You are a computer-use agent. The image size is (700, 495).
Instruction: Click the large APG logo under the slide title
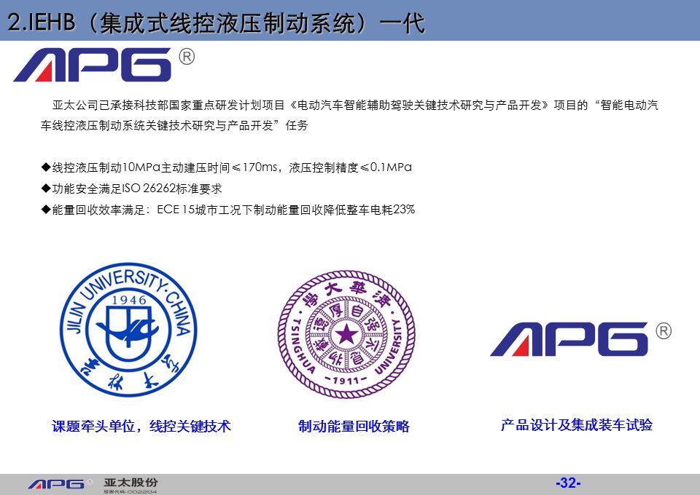tap(104, 64)
